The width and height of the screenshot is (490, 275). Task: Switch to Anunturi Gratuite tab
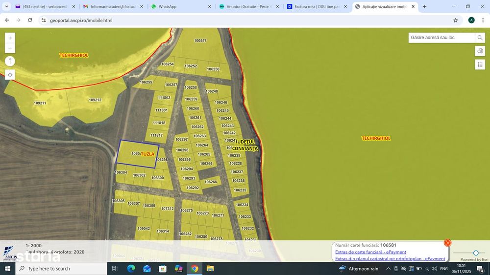249,6
